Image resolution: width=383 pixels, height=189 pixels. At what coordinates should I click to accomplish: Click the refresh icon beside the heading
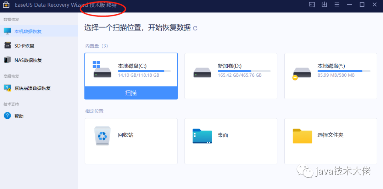195,28
